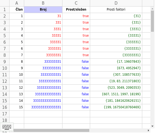Click 'true' in row 8
The height and width of the screenshot is (133, 155).
[x=86, y=55]
